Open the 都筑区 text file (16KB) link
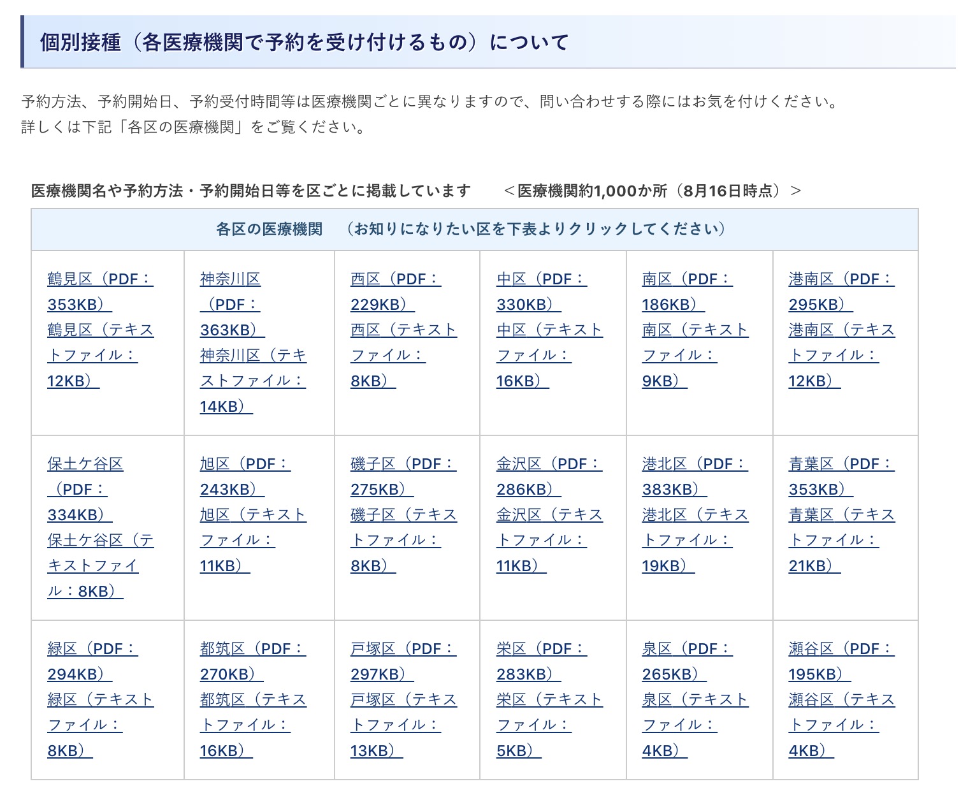This screenshot has width=975, height=793. [253, 725]
